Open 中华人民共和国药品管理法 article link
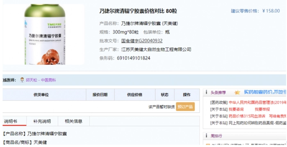 coord(257,102)
